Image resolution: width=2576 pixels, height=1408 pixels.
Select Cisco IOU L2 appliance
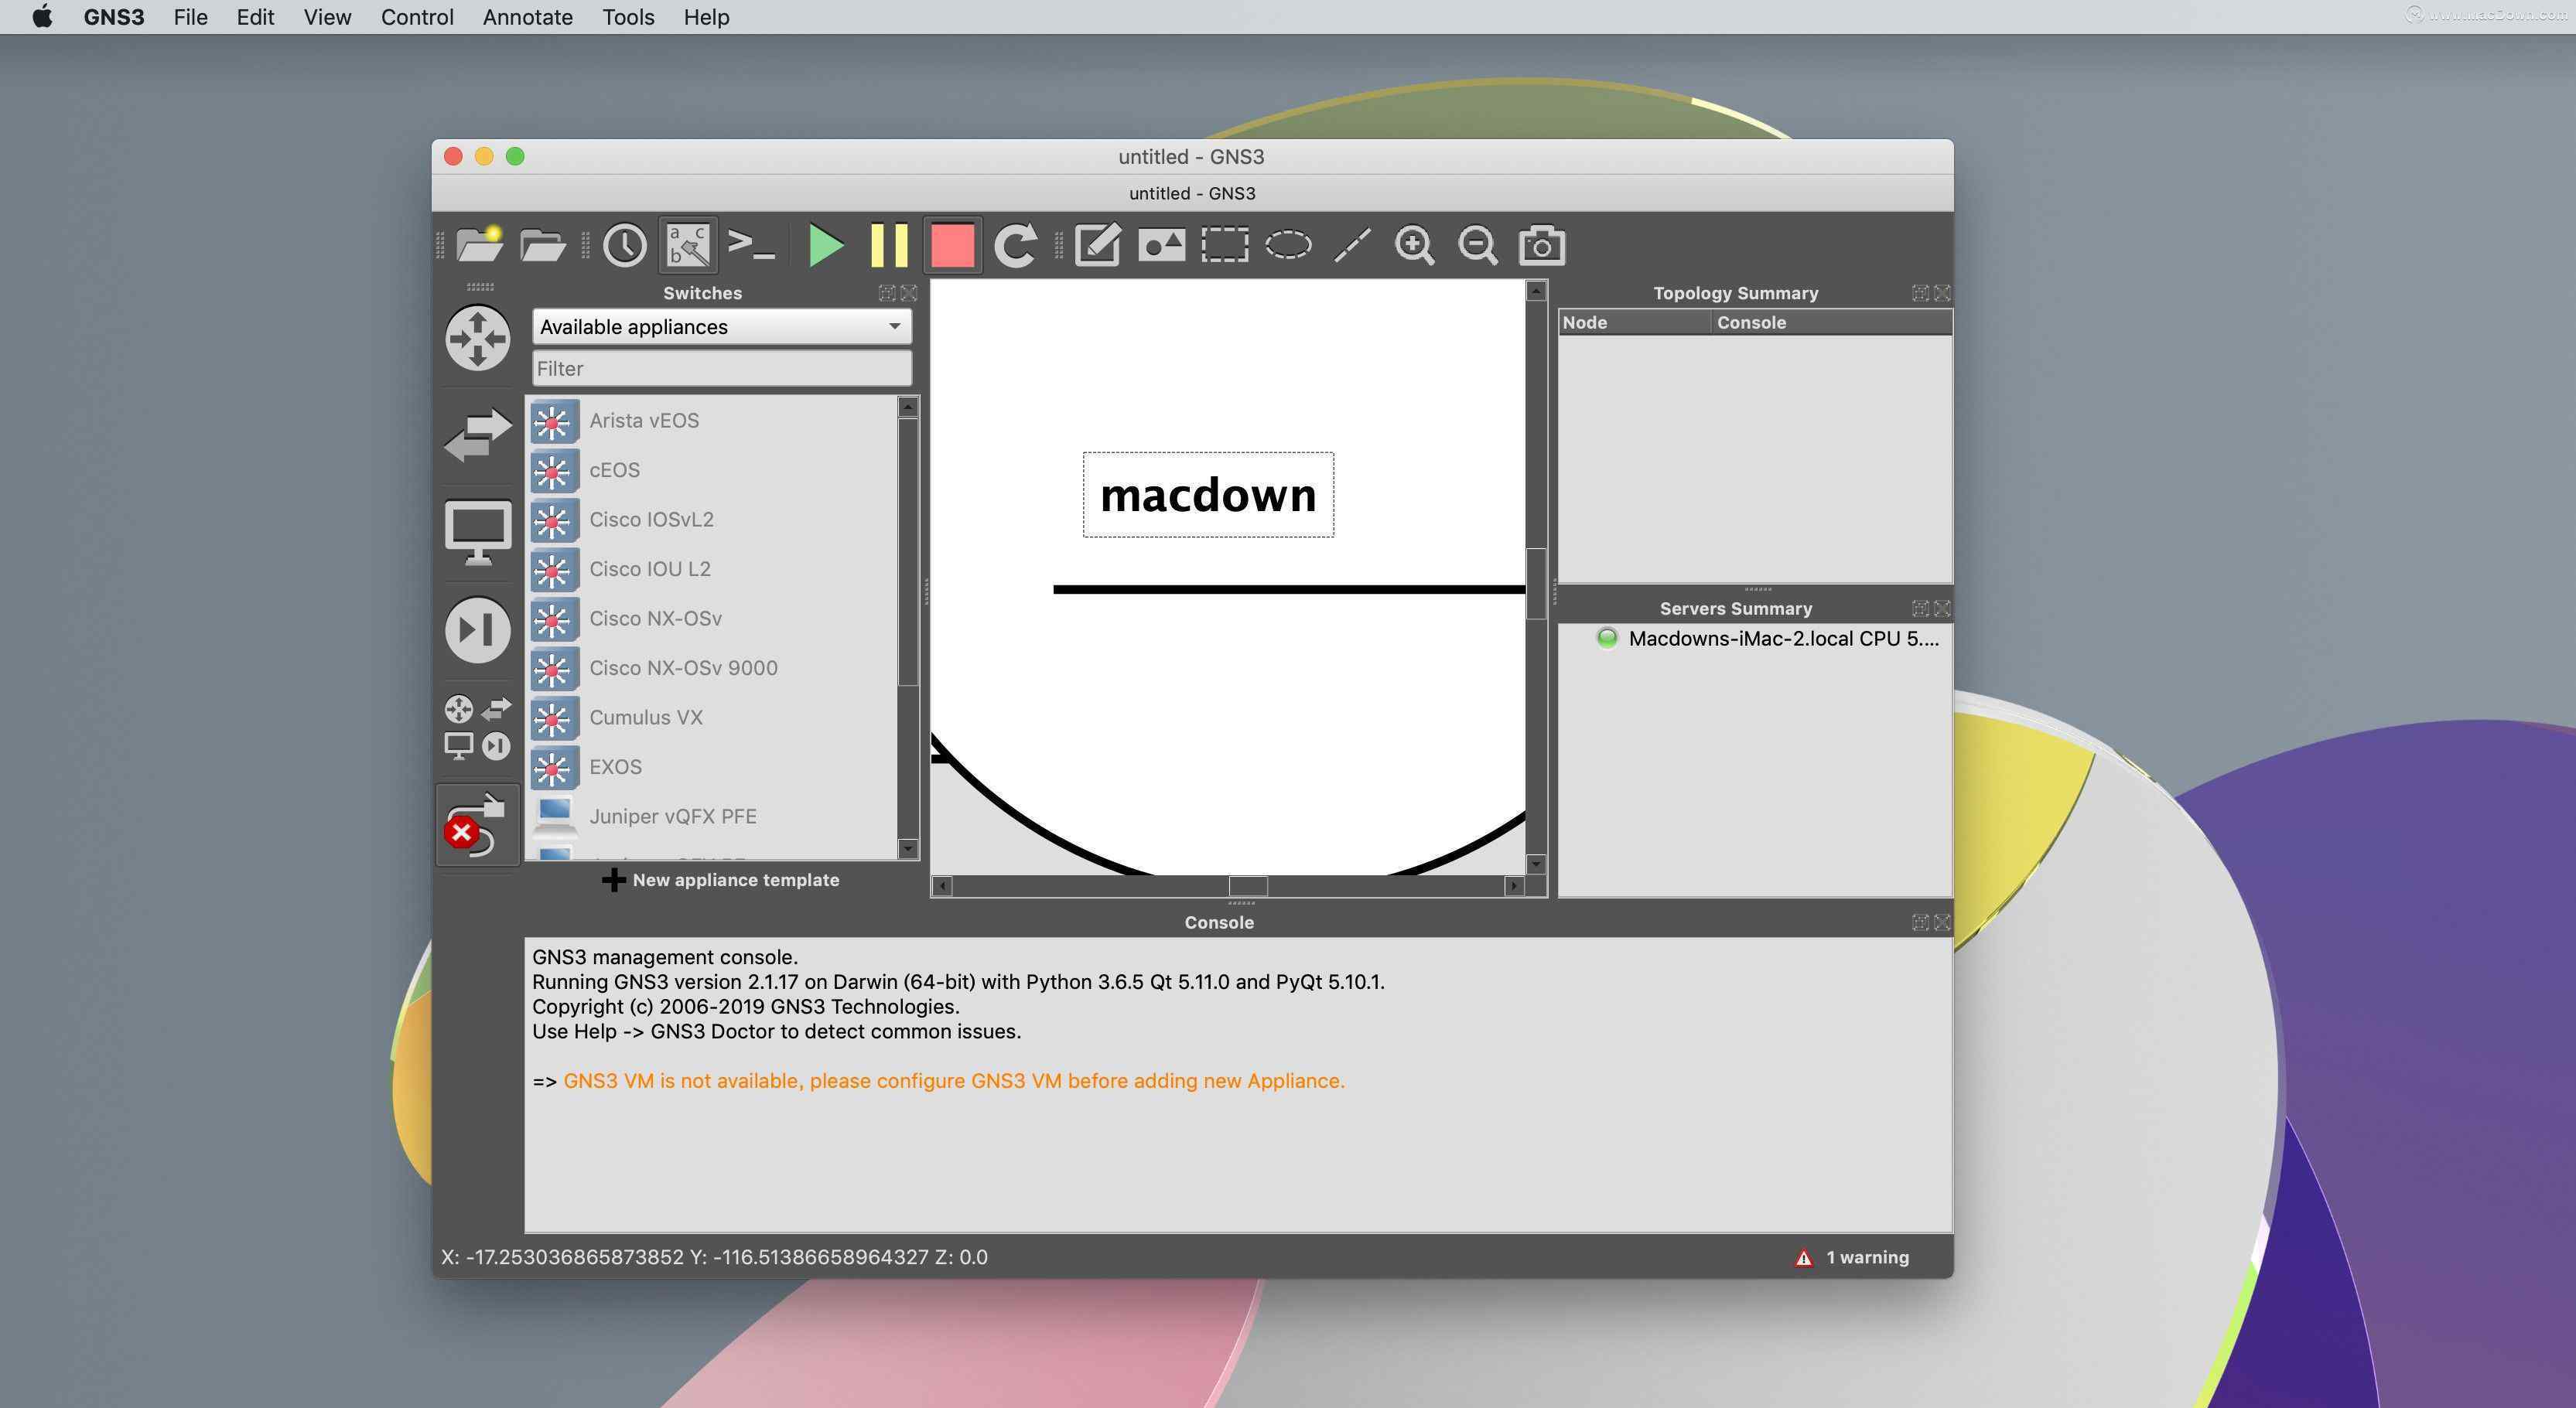click(x=712, y=568)
